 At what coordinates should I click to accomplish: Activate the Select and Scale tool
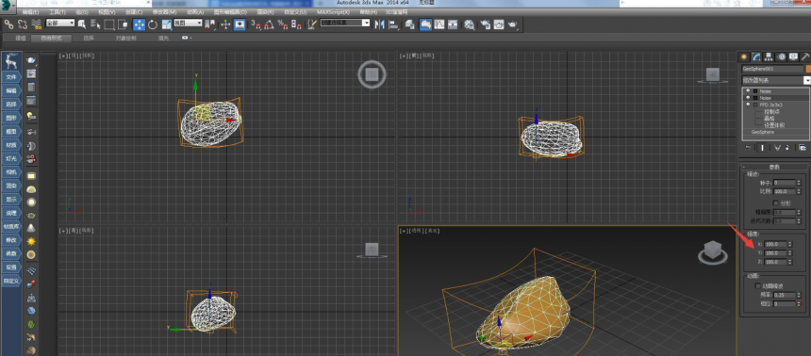[x=167, y=24]
